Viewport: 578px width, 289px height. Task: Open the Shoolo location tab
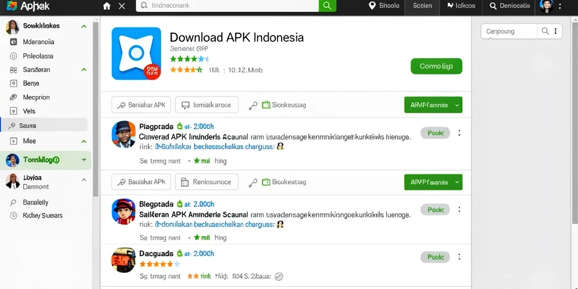(384, 6)
